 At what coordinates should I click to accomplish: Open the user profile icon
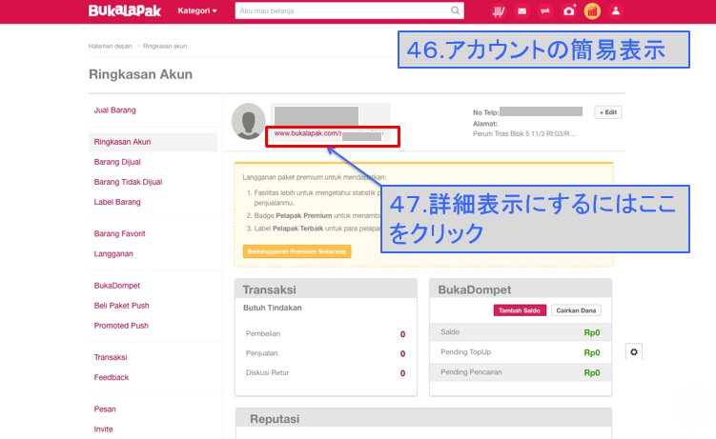tap(616, 10)
